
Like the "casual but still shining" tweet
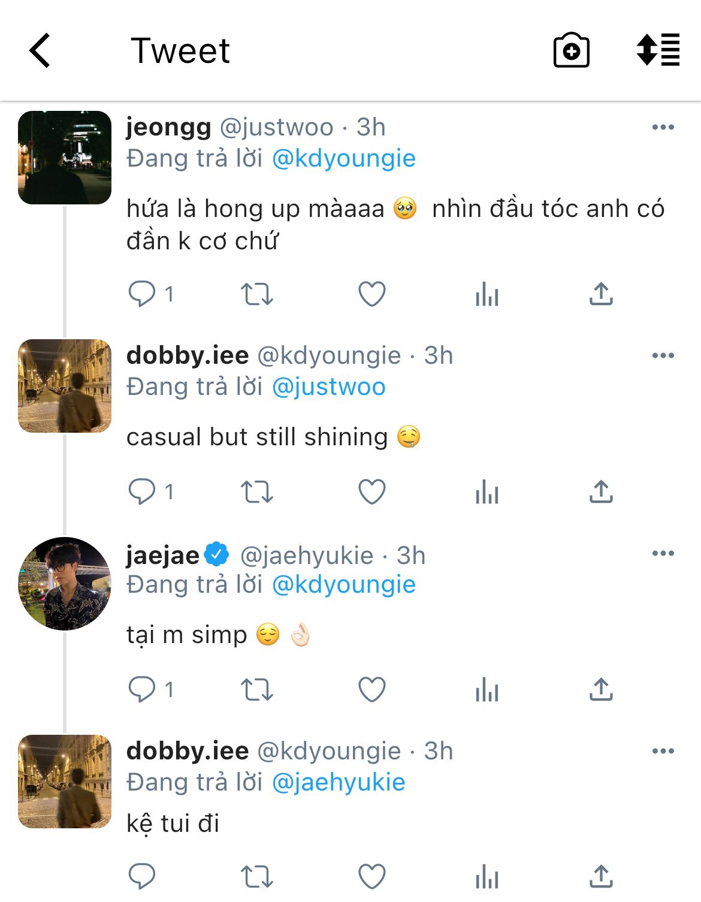coord(371,492)
